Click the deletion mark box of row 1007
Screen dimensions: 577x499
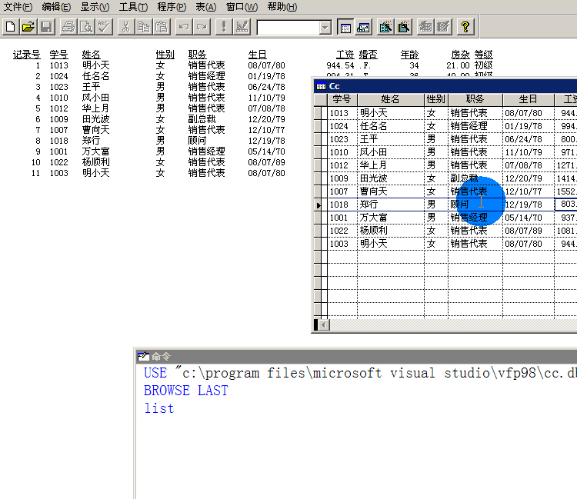[x=324, y=191]
